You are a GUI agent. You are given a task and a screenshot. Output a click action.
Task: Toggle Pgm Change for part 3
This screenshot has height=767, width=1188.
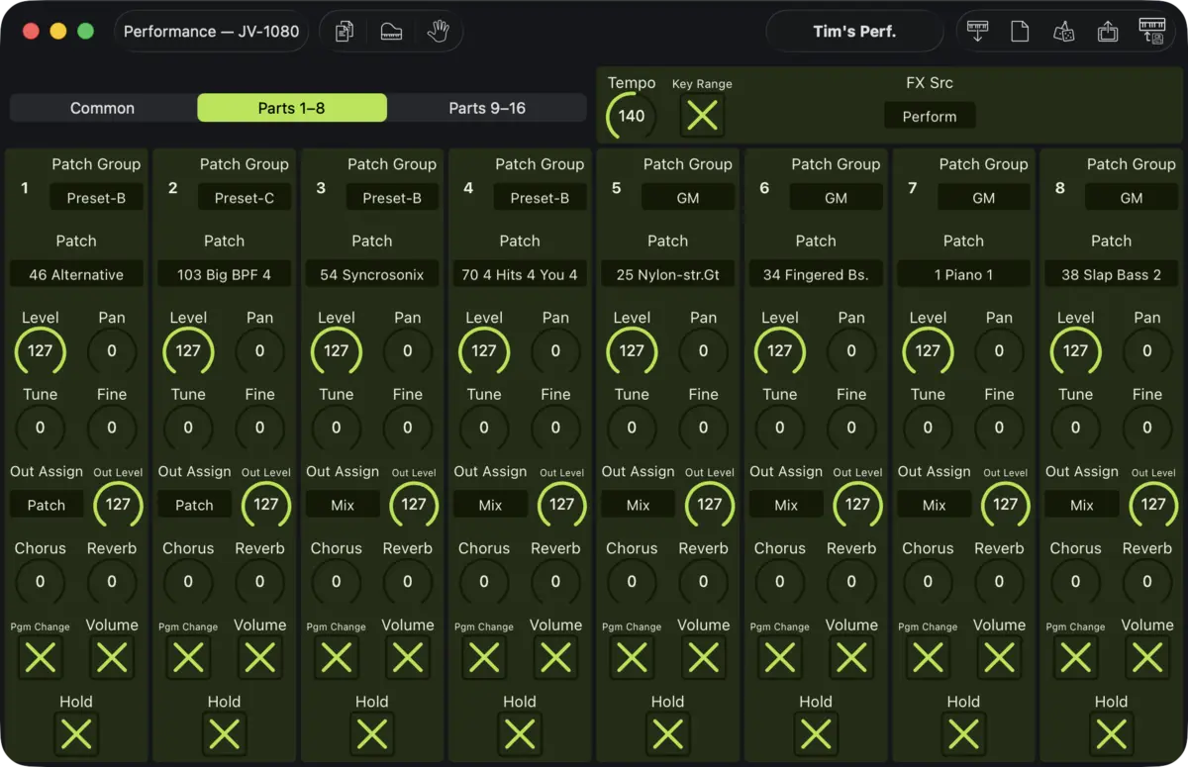pyautogui.click(x=336, y=657)
